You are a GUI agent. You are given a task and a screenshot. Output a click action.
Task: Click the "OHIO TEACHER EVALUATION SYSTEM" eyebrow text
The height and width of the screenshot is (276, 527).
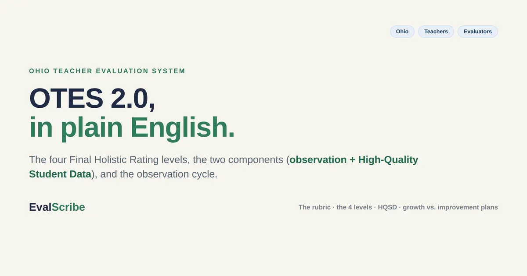pyautogui.click(x=107, y=71)
